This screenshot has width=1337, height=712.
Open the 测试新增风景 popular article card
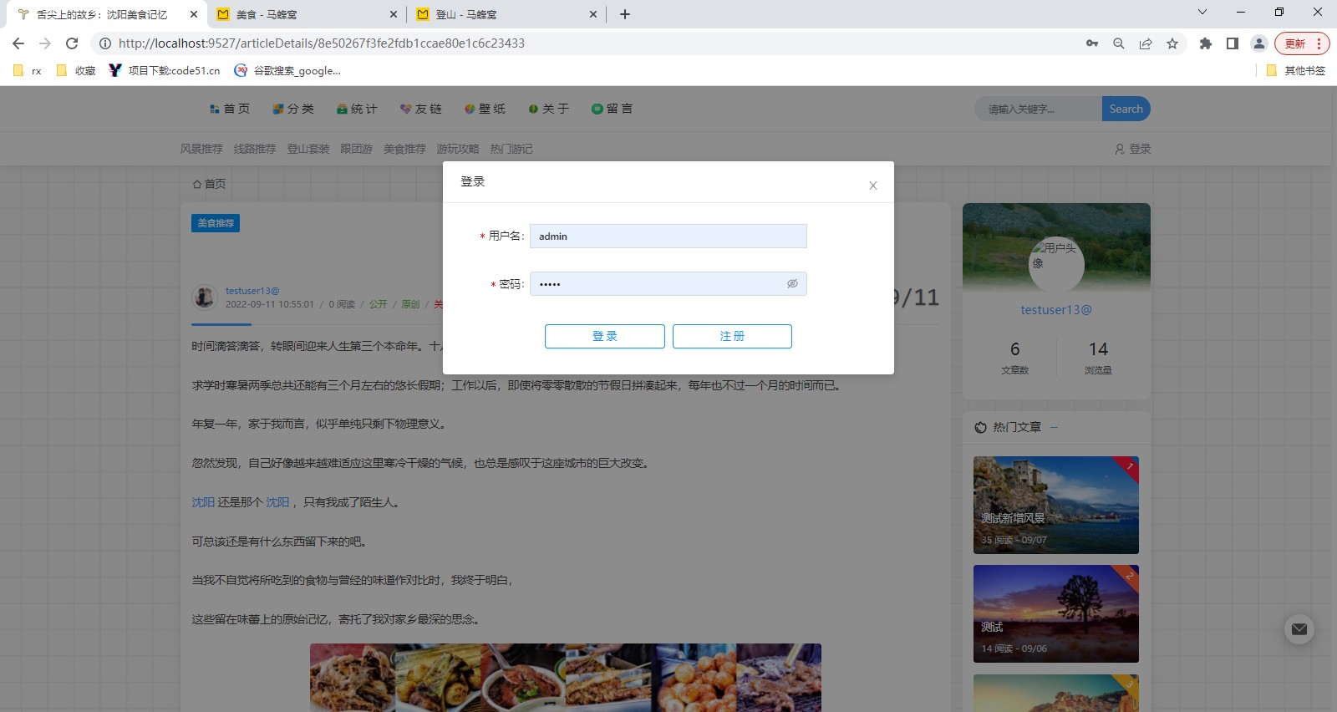click(x=1056, y=505)
